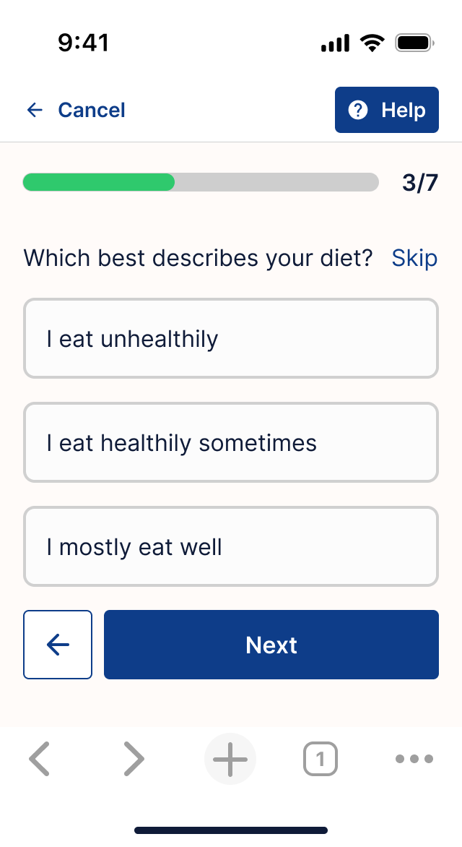Open the tab switcher showing 1 tab
Viewport: 462px width, 847px height.
(321, 760)
